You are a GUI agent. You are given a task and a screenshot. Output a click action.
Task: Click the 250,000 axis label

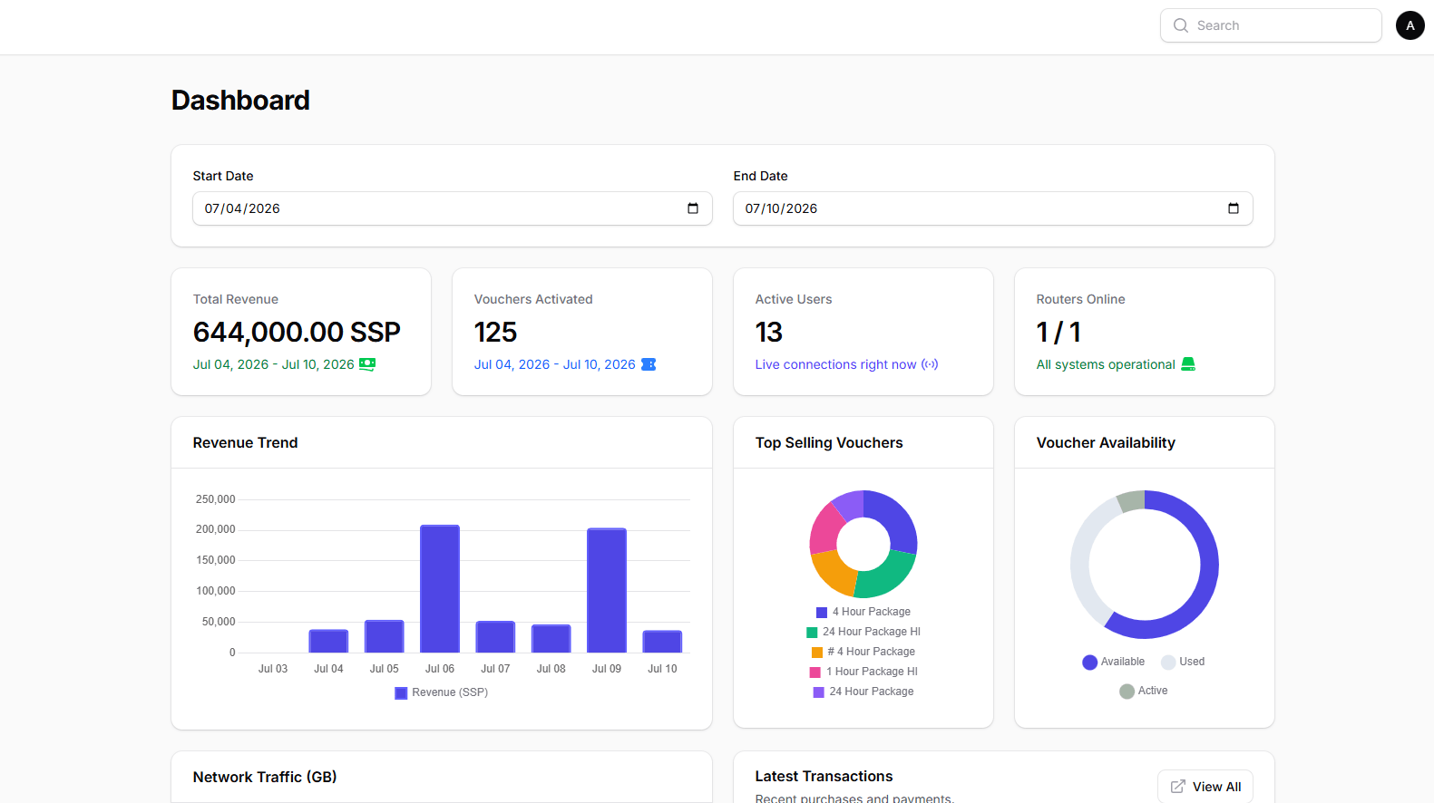[216, 499]
